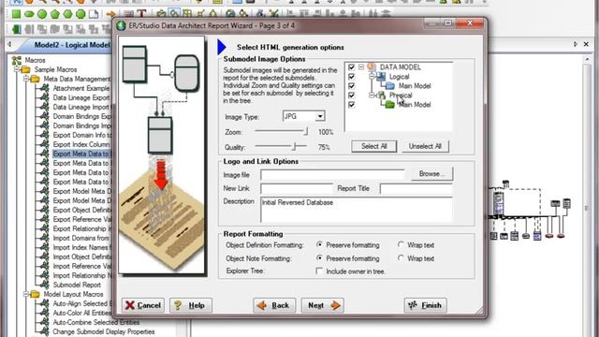This screenshot has height=337, width=599.
Task: Click the ER/Studio globe icon in dialog title
Action: 121,25
